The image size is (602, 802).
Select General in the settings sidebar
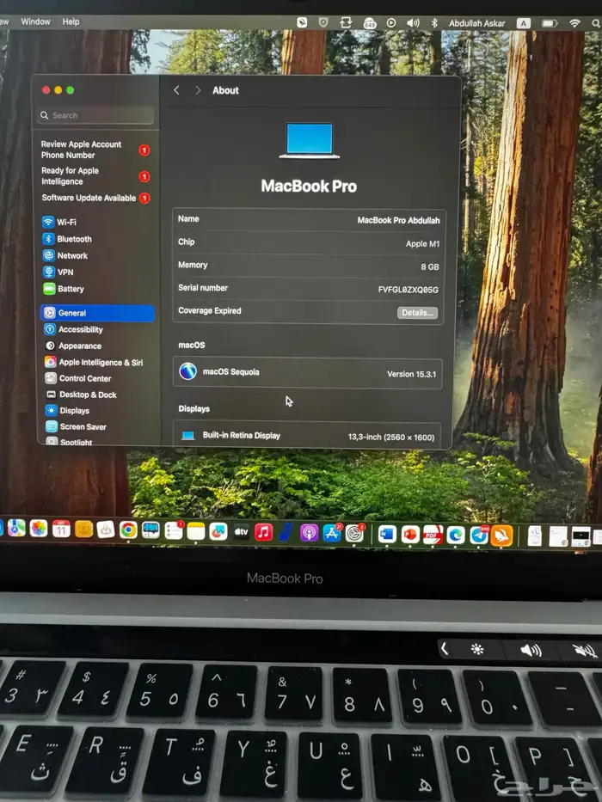(97, 313)
